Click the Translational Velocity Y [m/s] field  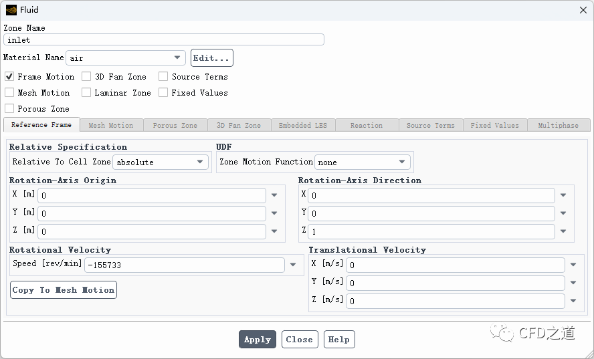[456, 283]
